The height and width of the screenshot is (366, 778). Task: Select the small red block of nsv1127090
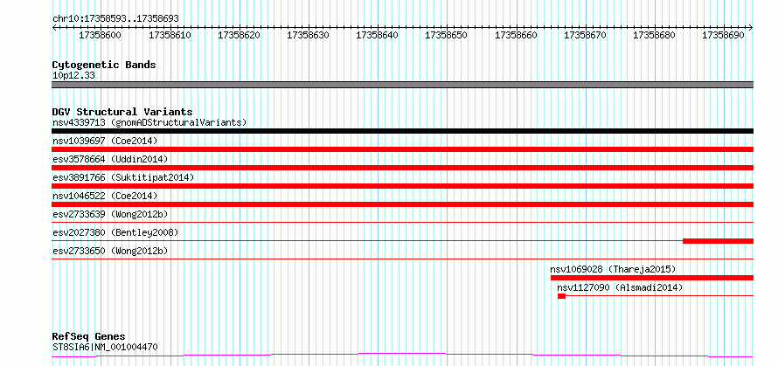(562, 296)
